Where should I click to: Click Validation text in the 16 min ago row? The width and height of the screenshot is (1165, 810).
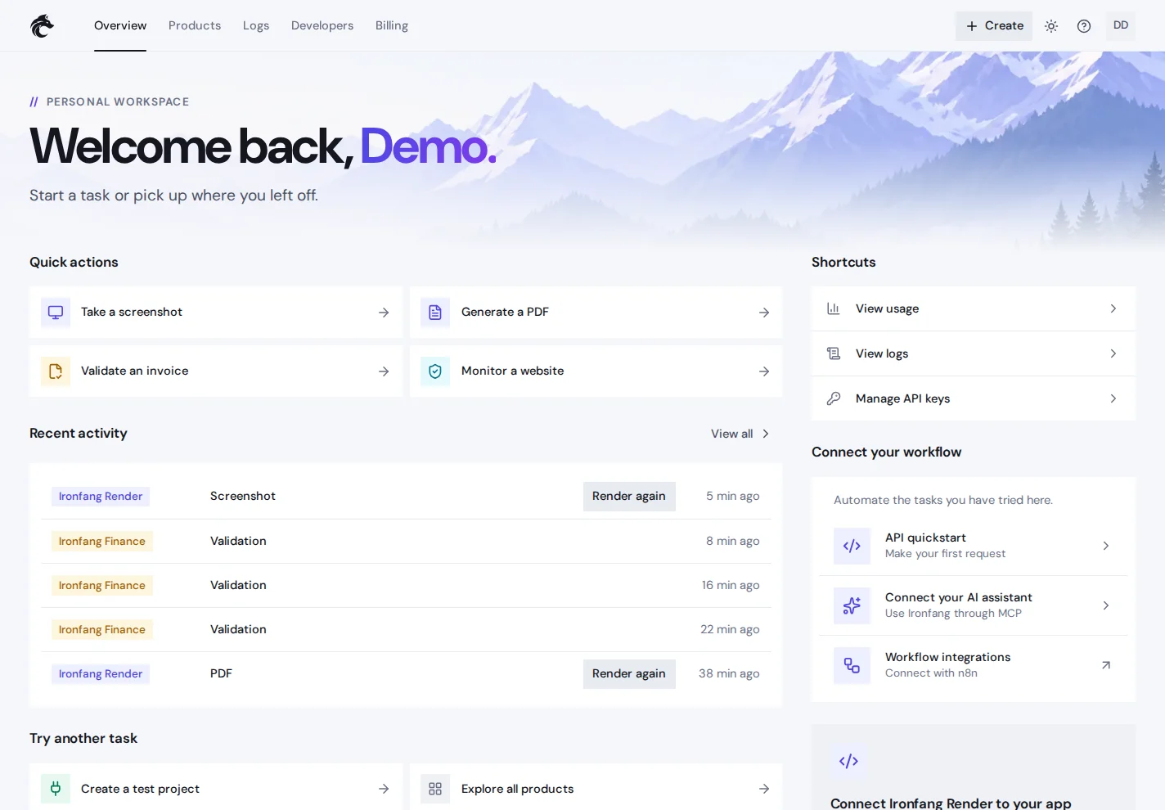tap(238, 585)
